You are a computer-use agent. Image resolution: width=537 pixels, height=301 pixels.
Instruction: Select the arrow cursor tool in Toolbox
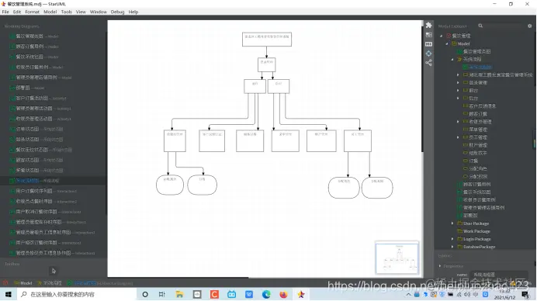[54, 271]
